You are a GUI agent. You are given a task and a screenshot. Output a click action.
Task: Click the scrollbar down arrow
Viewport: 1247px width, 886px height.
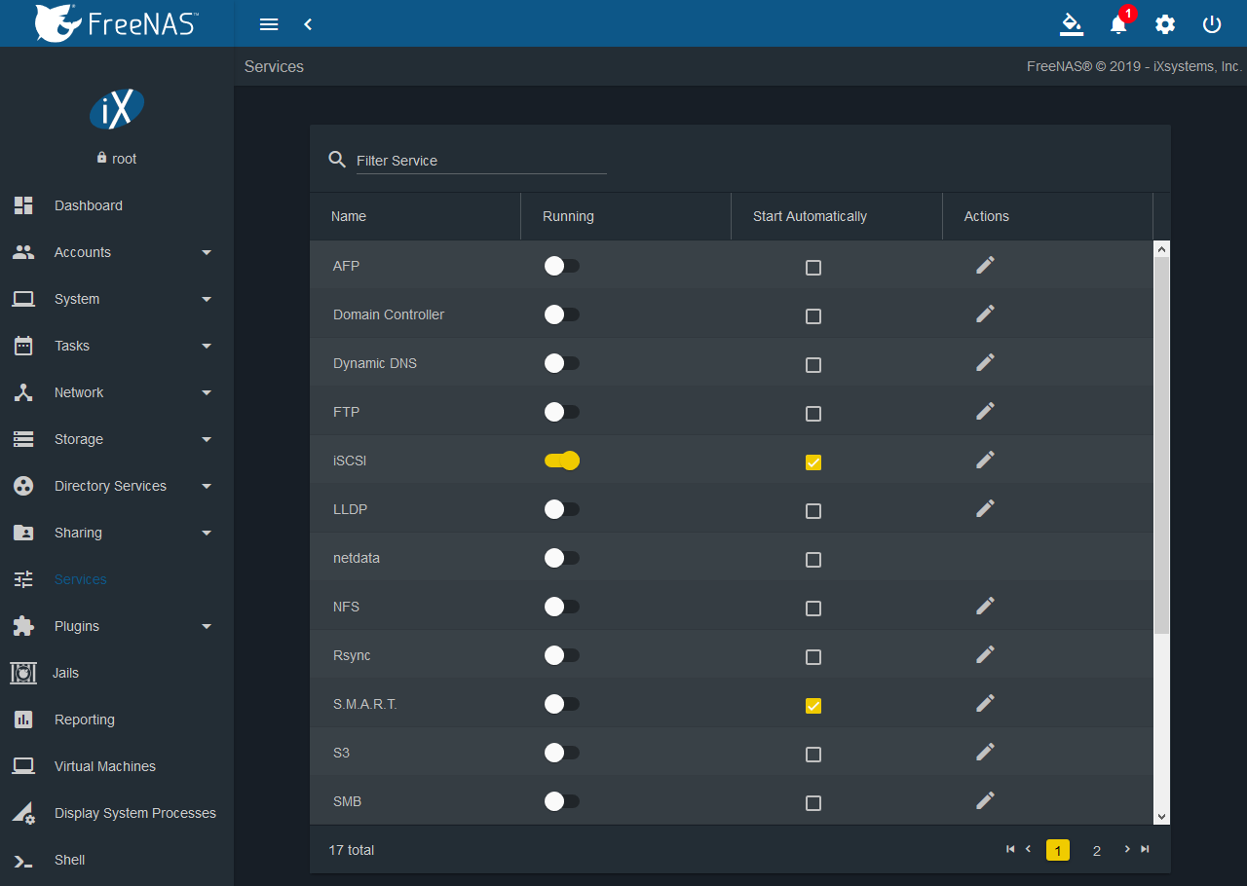(1161, 817)
